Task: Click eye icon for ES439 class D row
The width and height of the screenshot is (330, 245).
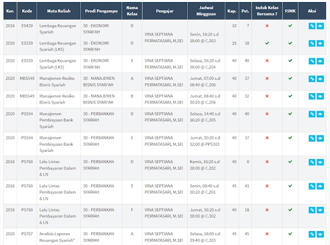Action: (x=320, y=26)
